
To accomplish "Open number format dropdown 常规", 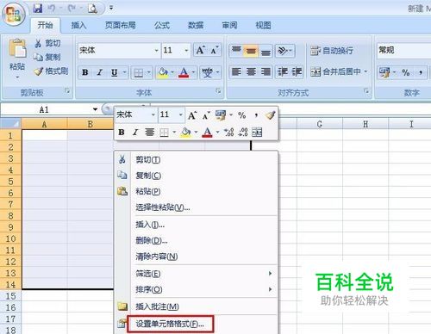I will [403, 50].
